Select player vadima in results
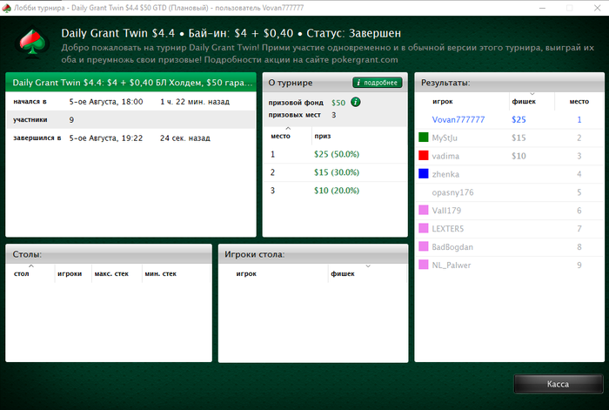 coord(445,156)
